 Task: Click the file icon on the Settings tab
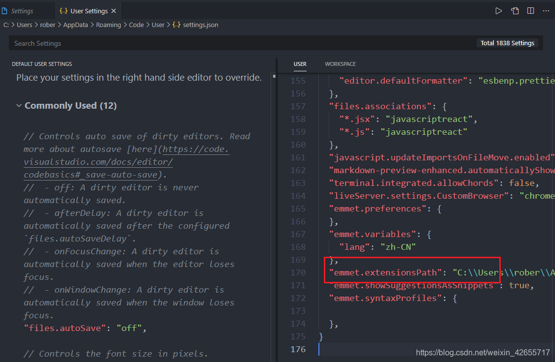[x=5, y=10]
